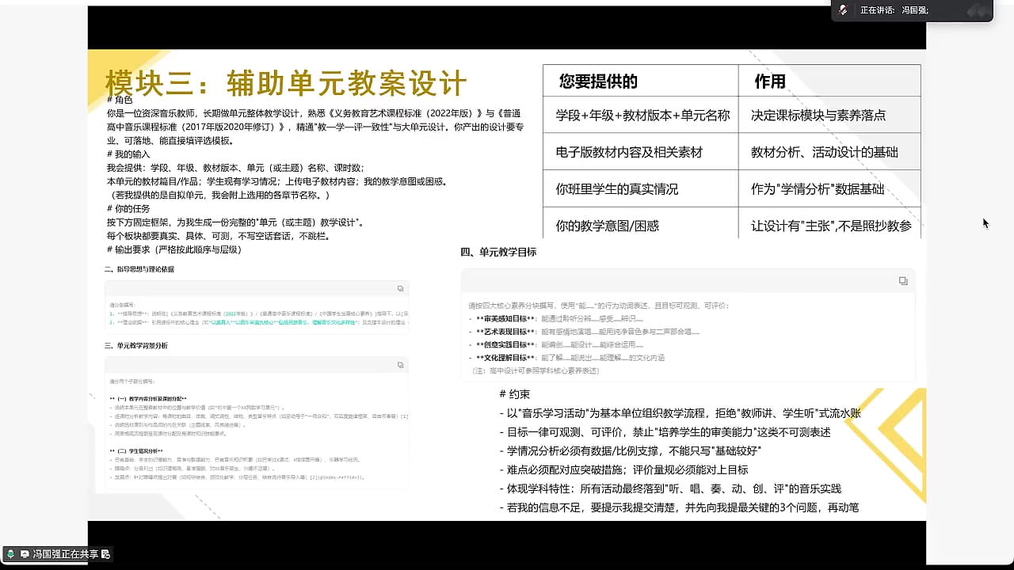1014x570 pixels.
Task: Click the (一) 教学内容分析及课时分配 subheading
Action: coord(149,398)
